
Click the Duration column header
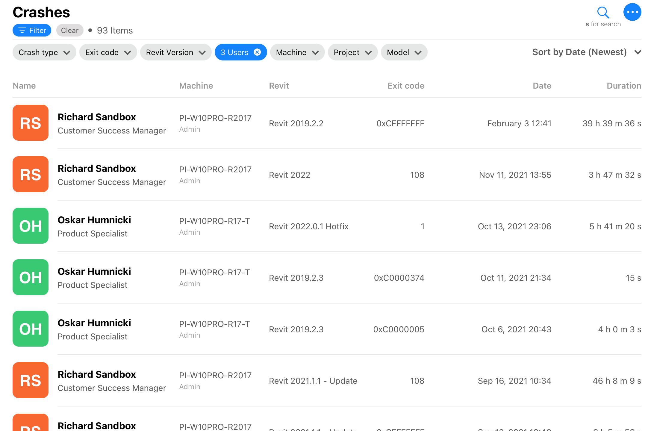click(624, 86)
